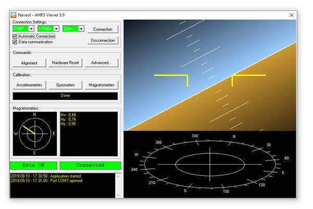Screen dimensions: 313x209
Task: Disable the Data communication checkbox
Action: 15,42
